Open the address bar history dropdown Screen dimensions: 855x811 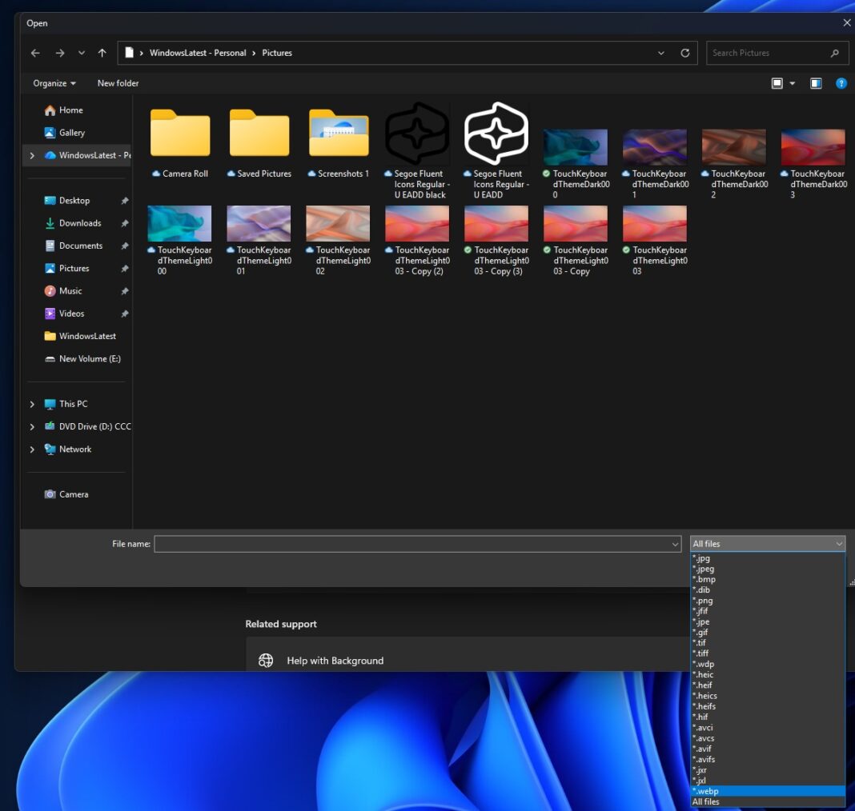point(660,53)
